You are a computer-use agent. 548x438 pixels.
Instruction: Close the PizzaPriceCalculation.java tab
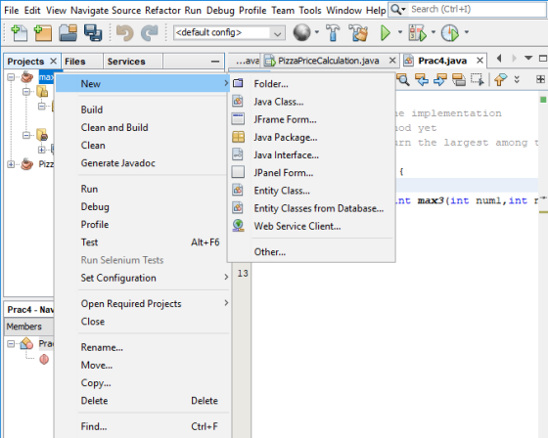coord(392,61)
